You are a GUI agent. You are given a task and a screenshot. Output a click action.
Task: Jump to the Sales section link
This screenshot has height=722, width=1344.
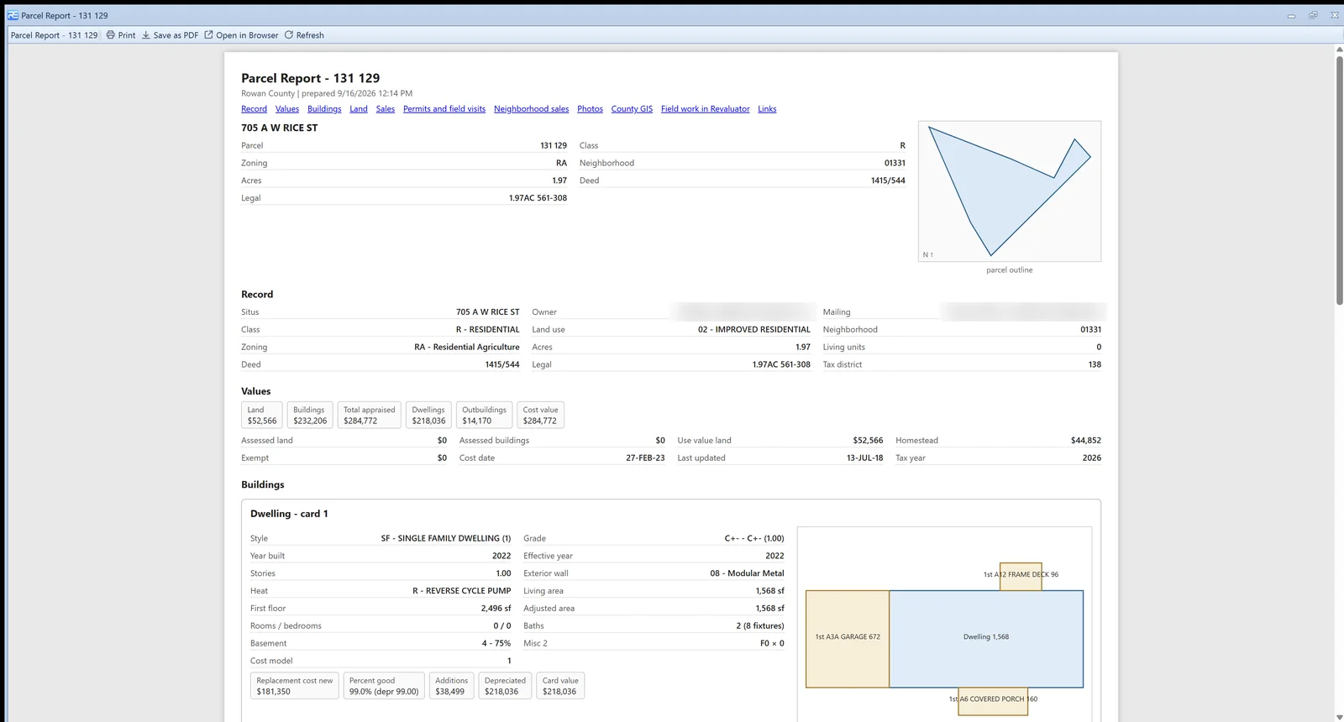pos(386,109)
